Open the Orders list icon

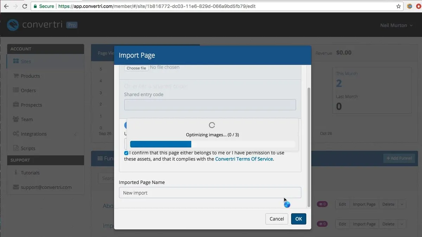click(x=16, y=90)
